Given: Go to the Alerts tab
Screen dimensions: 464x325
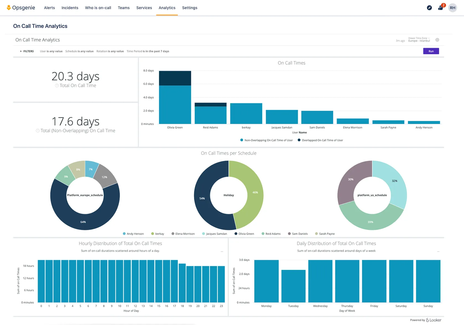Looking at the screenshot, I should point(50,8).
